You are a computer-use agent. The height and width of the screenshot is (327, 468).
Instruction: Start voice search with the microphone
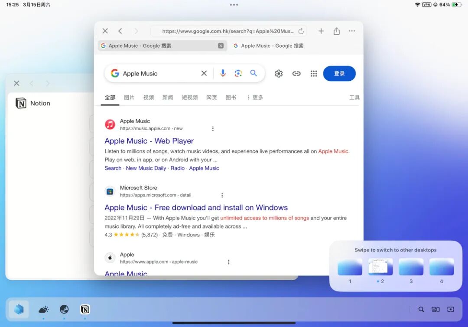coord(223,73)
